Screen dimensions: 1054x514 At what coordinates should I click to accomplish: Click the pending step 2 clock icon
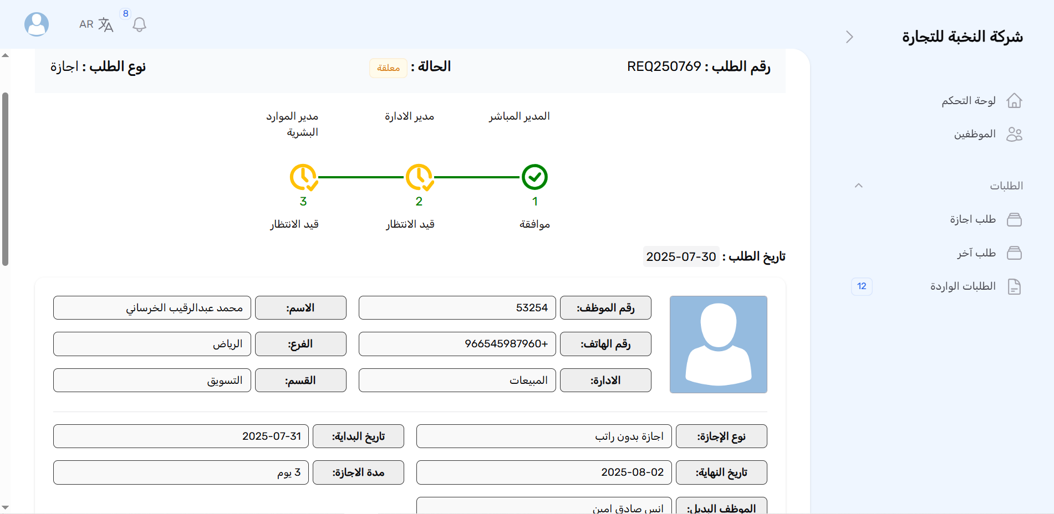[x=419, y=177]
